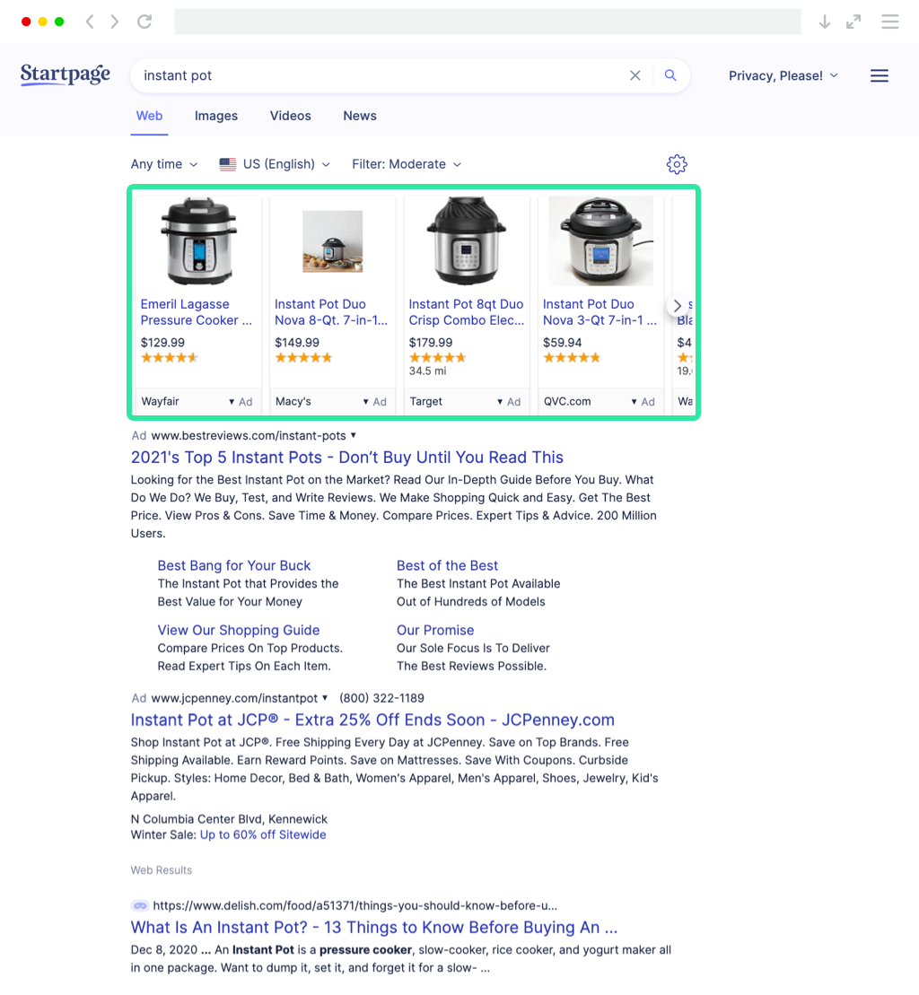This screenshot has width=919, height=995.
Task: Expand the Privacy, Please! menu
Action: pyautogui.click(x=783, y=75)
